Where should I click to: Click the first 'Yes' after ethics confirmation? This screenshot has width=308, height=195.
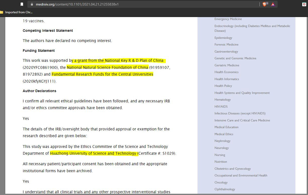pos(26,119)
